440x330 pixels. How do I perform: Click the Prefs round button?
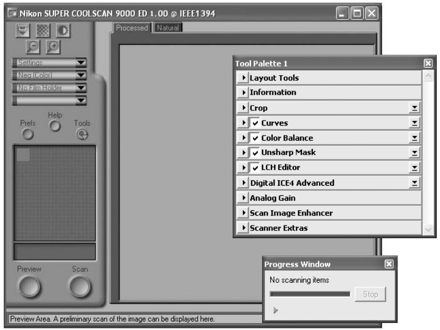[28, 134]
